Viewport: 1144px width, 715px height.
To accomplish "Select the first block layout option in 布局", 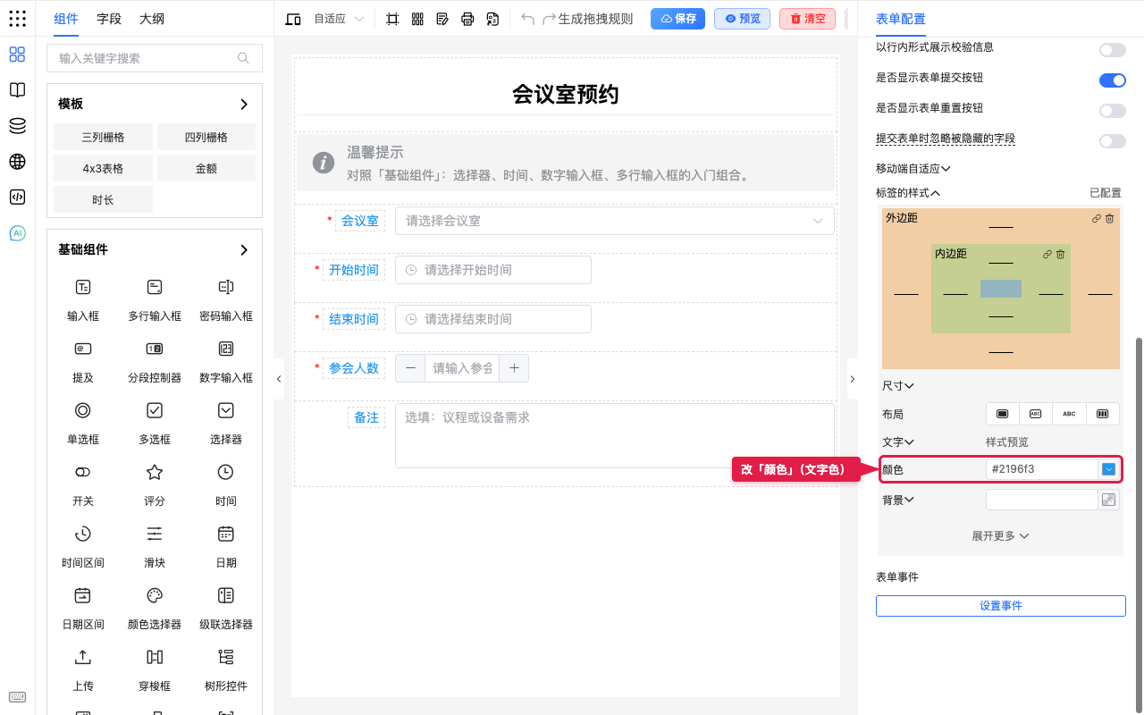I will [1003, 414].
